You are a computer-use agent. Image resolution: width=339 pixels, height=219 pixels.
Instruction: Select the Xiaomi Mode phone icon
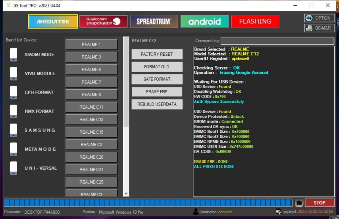13,55
